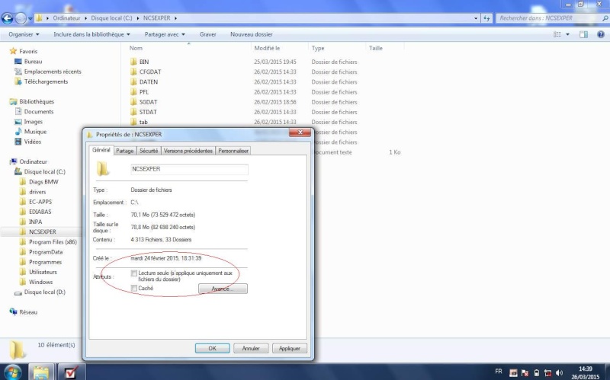
Task: Click the Appliquer button
Action: [290, 348]
